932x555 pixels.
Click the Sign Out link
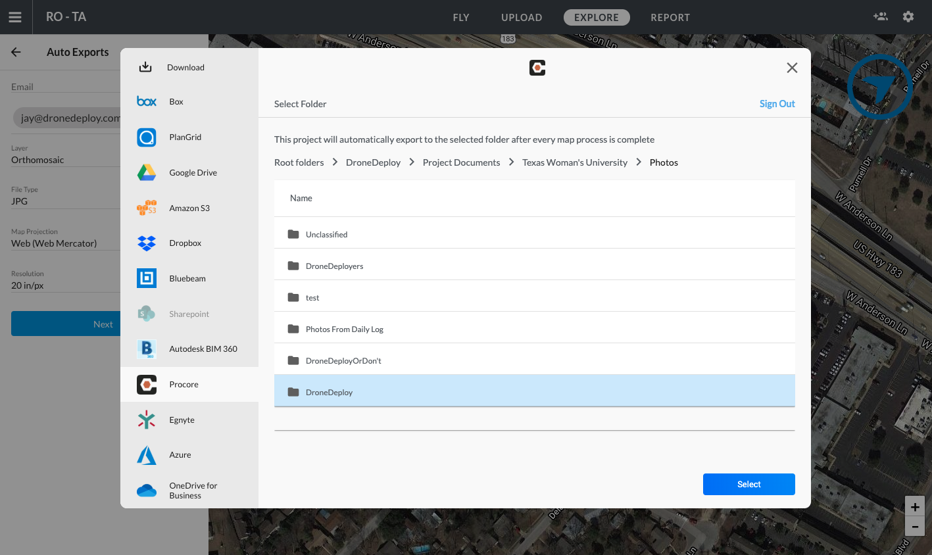click(777, 104)
